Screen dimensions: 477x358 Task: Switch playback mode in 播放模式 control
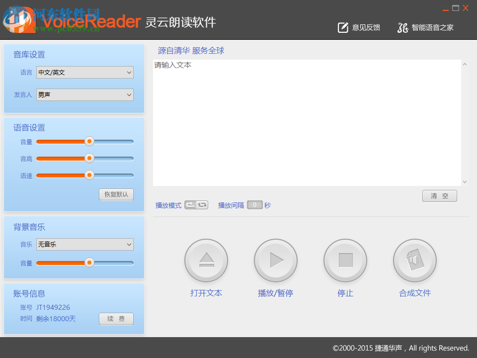tap(196, 204)
